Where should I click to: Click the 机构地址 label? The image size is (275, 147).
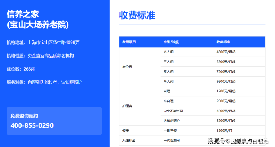16,42
